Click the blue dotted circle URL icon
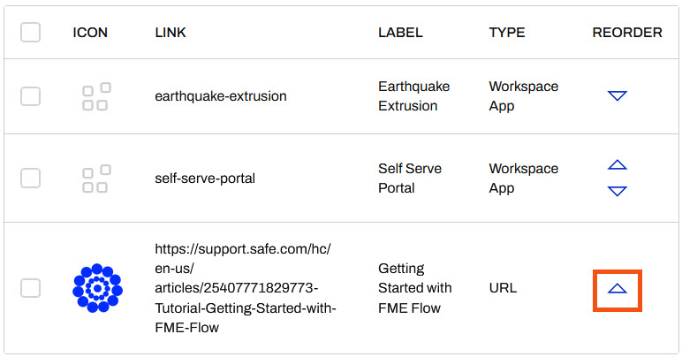 (97, 288)
